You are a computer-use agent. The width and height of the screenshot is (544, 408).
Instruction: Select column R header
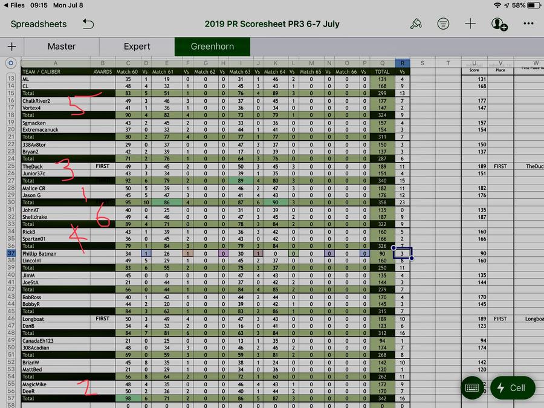click(x=403, y=63)
